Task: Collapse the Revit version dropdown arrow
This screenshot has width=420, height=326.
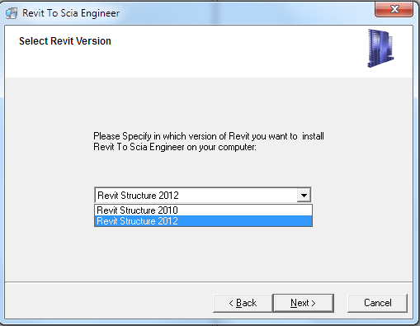Action: [x=304, y=196]
